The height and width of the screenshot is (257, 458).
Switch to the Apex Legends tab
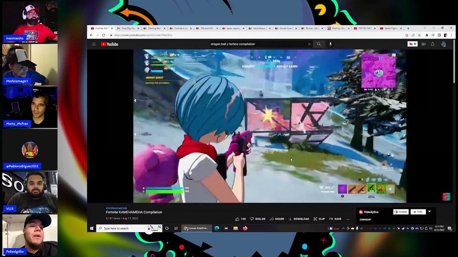233,28
